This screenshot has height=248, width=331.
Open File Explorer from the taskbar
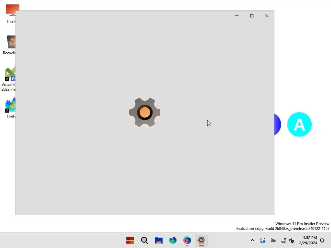[x=158, y=240]
